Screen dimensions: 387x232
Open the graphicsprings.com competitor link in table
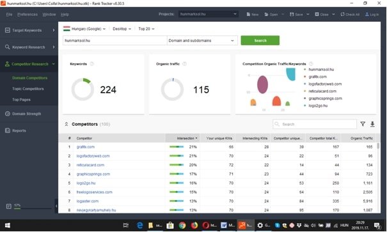coord(93,174)
